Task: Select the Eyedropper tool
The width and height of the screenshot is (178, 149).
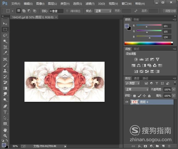Action: (5, 53)
